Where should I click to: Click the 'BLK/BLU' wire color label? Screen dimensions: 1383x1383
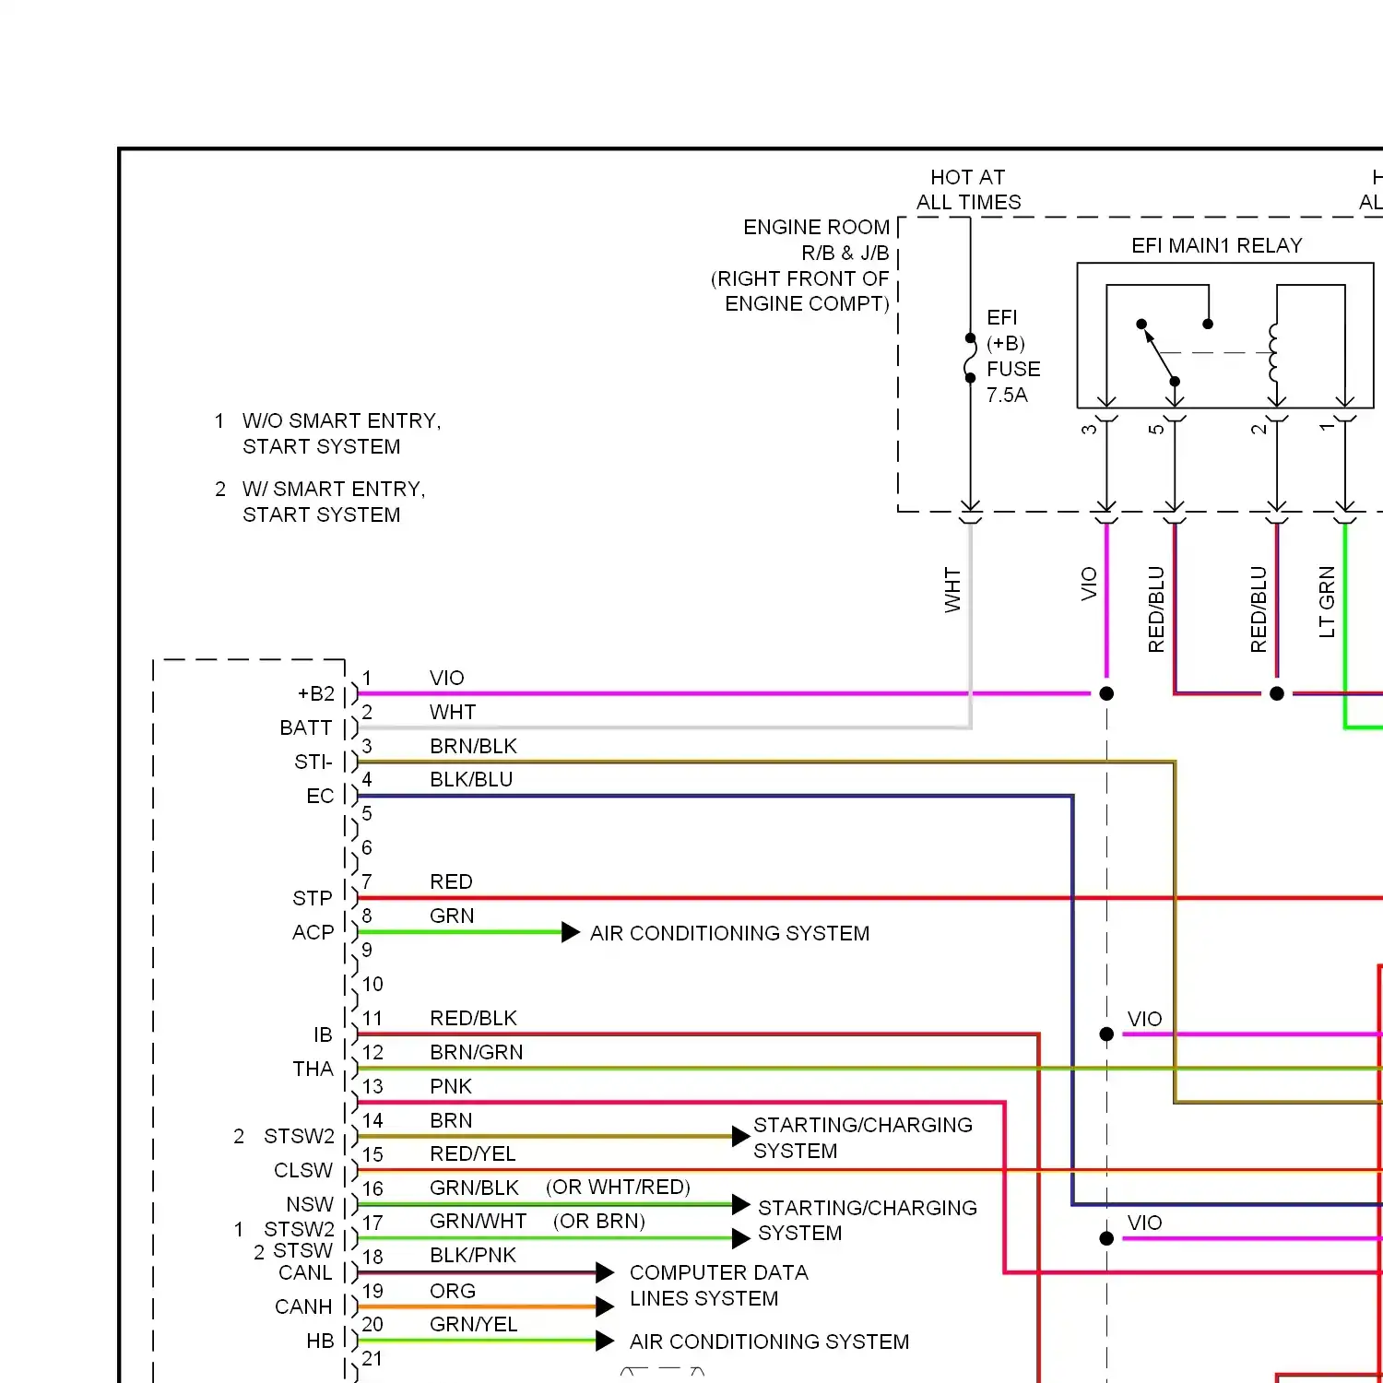[x=471, y=779]
